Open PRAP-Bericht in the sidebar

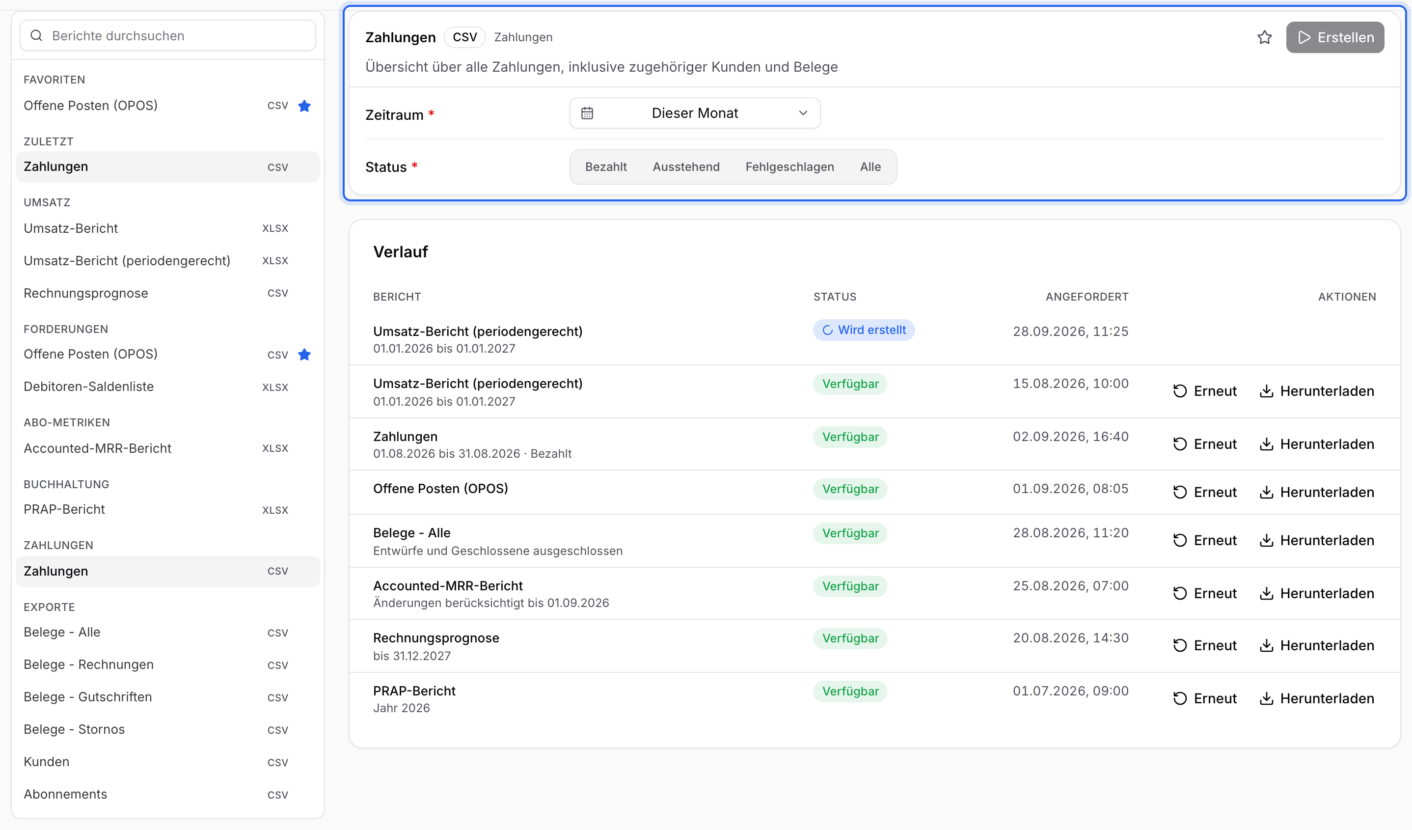click(x=167, y=510)
